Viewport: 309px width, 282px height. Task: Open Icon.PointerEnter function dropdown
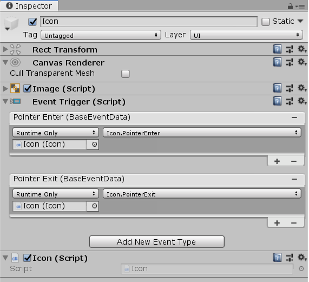(x=202, y=133)
